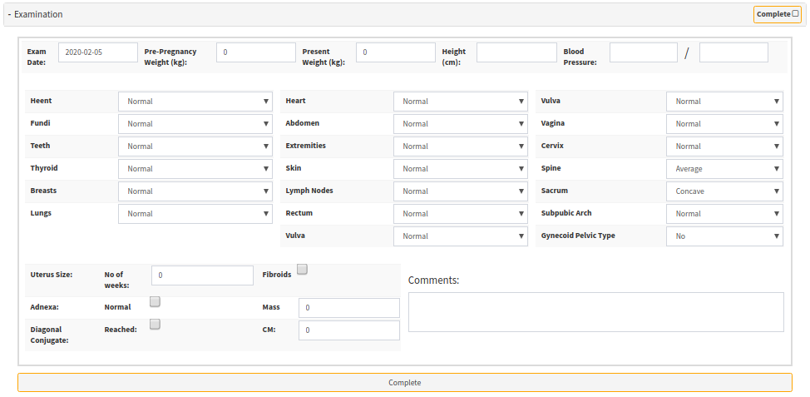This screenshot has height=397, width=810.
Task: Check the Adnexa Normal checkbox
Action: point(155,302)
